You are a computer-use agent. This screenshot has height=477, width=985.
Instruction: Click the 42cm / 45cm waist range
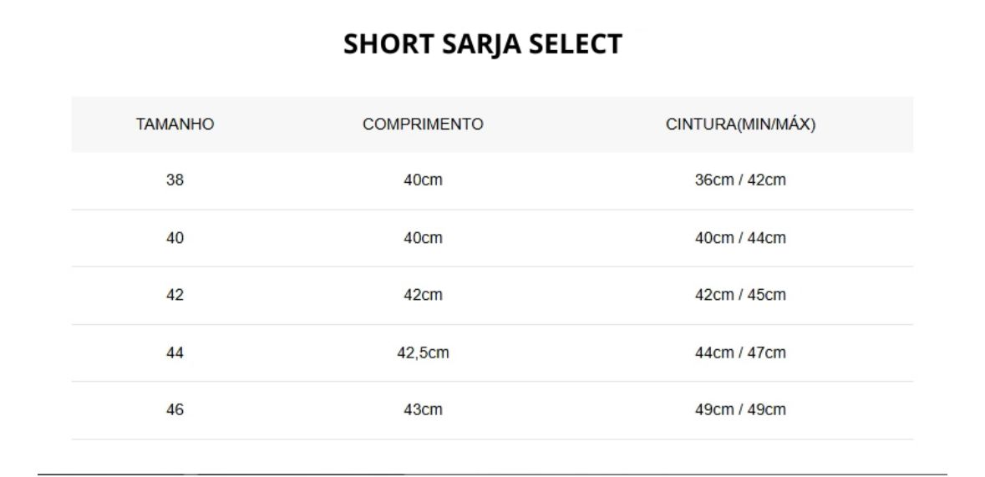[740, 295]
